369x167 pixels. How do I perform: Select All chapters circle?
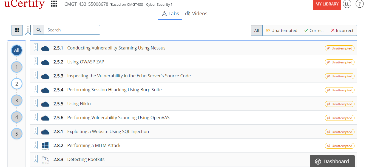coord(17,50)
